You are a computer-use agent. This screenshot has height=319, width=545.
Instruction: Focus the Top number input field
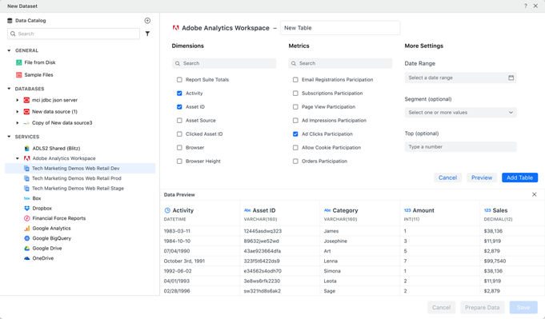[x=460, y=147]
